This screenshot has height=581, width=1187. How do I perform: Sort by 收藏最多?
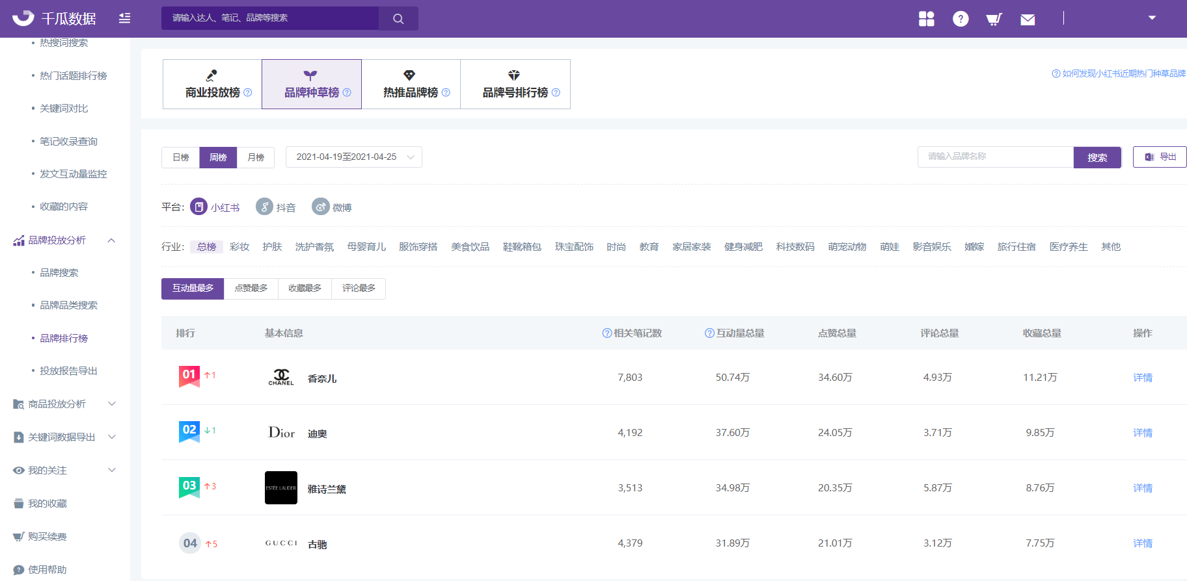305,289
